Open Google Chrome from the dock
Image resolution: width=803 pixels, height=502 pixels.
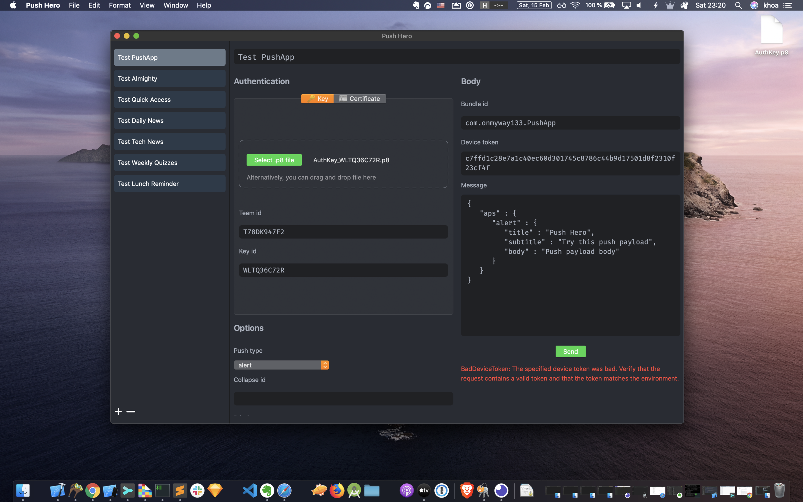coord(93,490)
